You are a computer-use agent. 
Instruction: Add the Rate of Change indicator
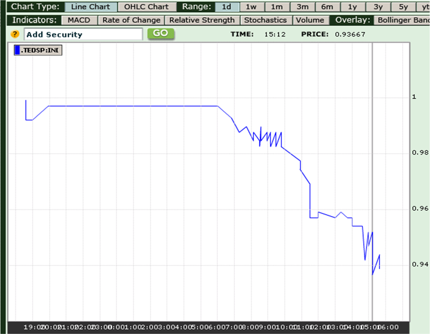[x=131, y=20]
